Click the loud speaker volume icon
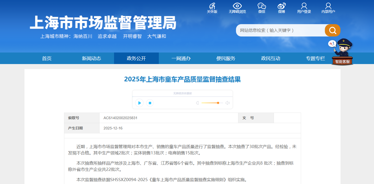374x184 pixels. (x=228, y=103)
